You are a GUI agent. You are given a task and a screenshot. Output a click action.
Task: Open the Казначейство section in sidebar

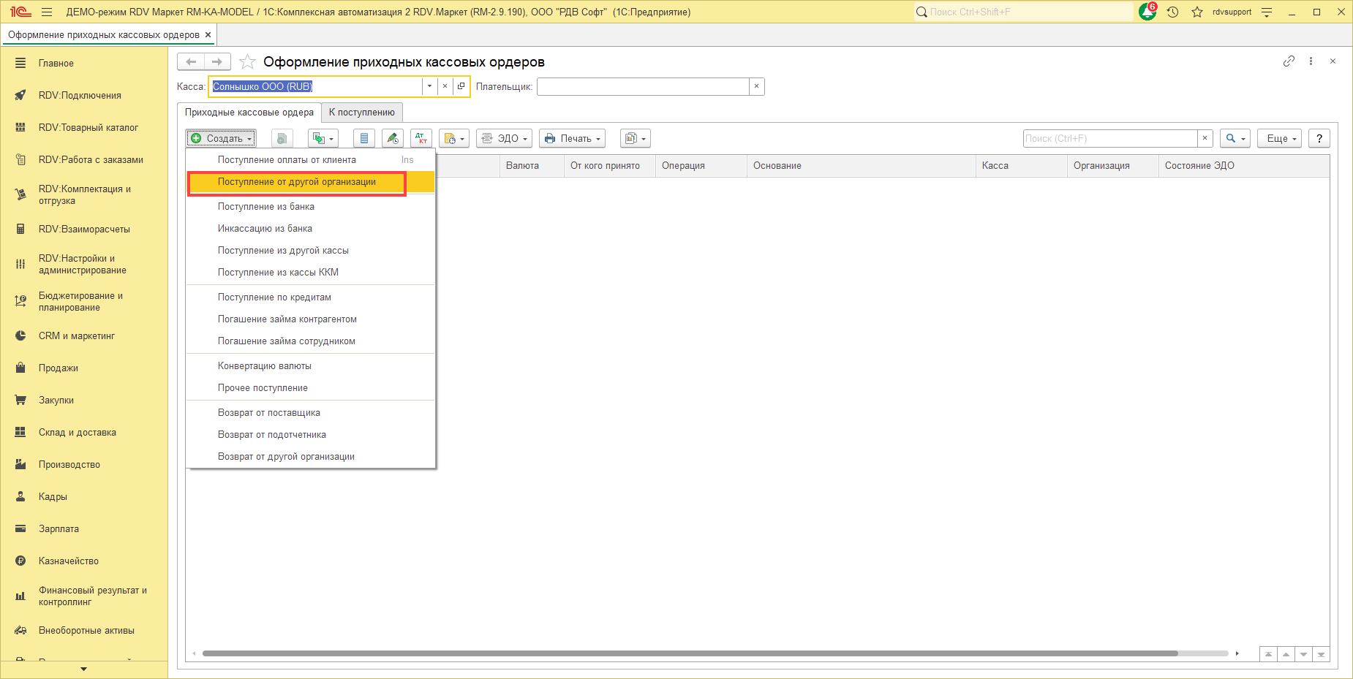pyautogui.click(x=69, y=561)
